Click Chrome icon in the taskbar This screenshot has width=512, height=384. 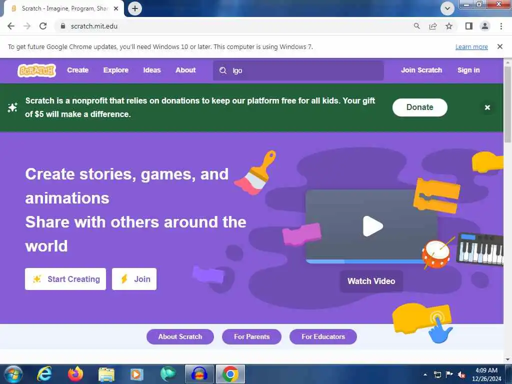tap(230, 374)
